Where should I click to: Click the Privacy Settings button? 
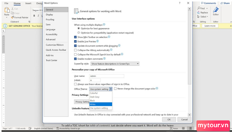coord(82,102)
